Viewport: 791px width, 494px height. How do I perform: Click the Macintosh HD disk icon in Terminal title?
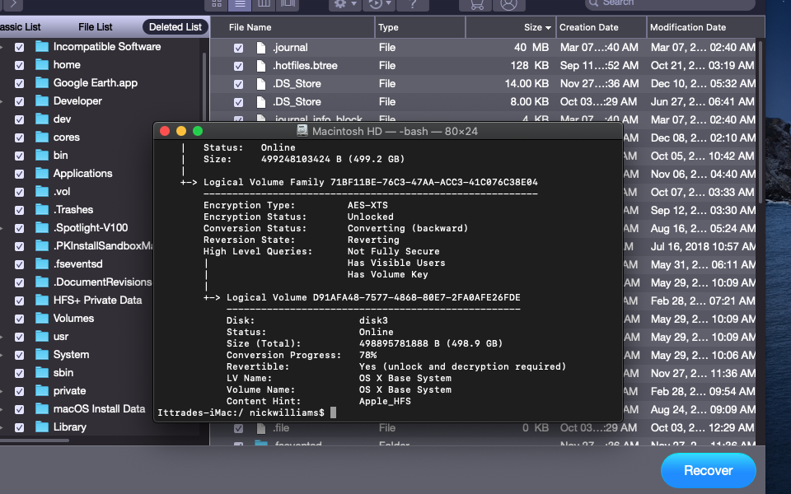(x=303, y=132)
